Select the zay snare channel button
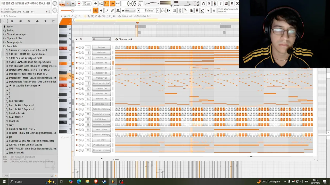Screen dimensions: 330x185 [101, 140]
